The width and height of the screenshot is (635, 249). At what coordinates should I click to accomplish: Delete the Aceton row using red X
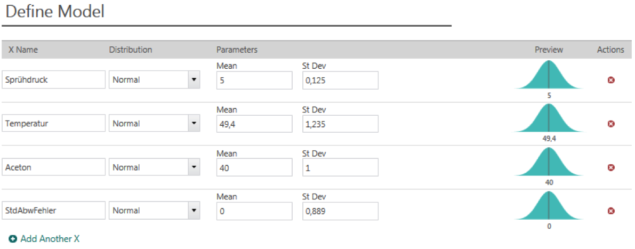(611, 167)
